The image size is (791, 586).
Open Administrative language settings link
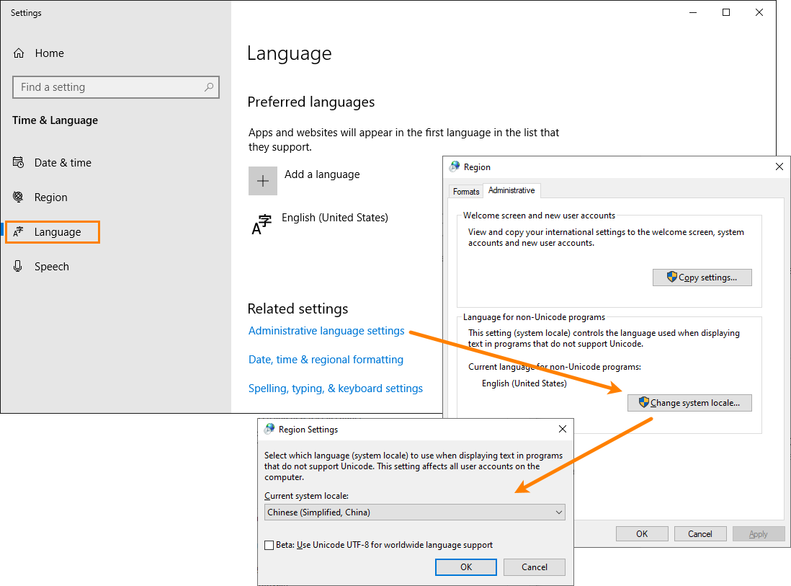(x=326, y=331)
